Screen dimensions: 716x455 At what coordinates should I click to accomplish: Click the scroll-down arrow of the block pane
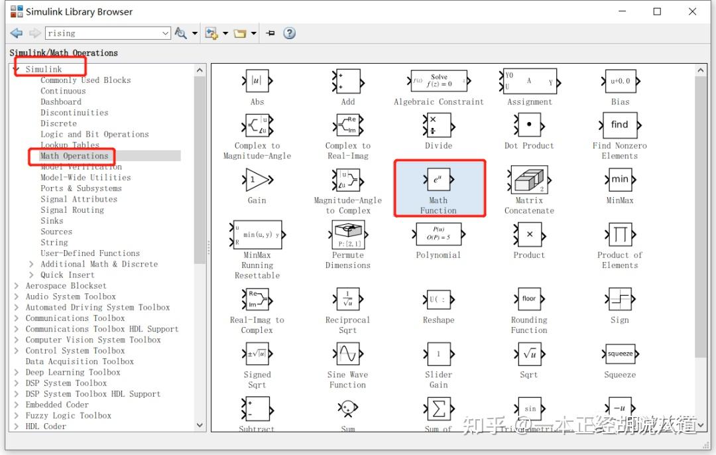click(701, 425)
